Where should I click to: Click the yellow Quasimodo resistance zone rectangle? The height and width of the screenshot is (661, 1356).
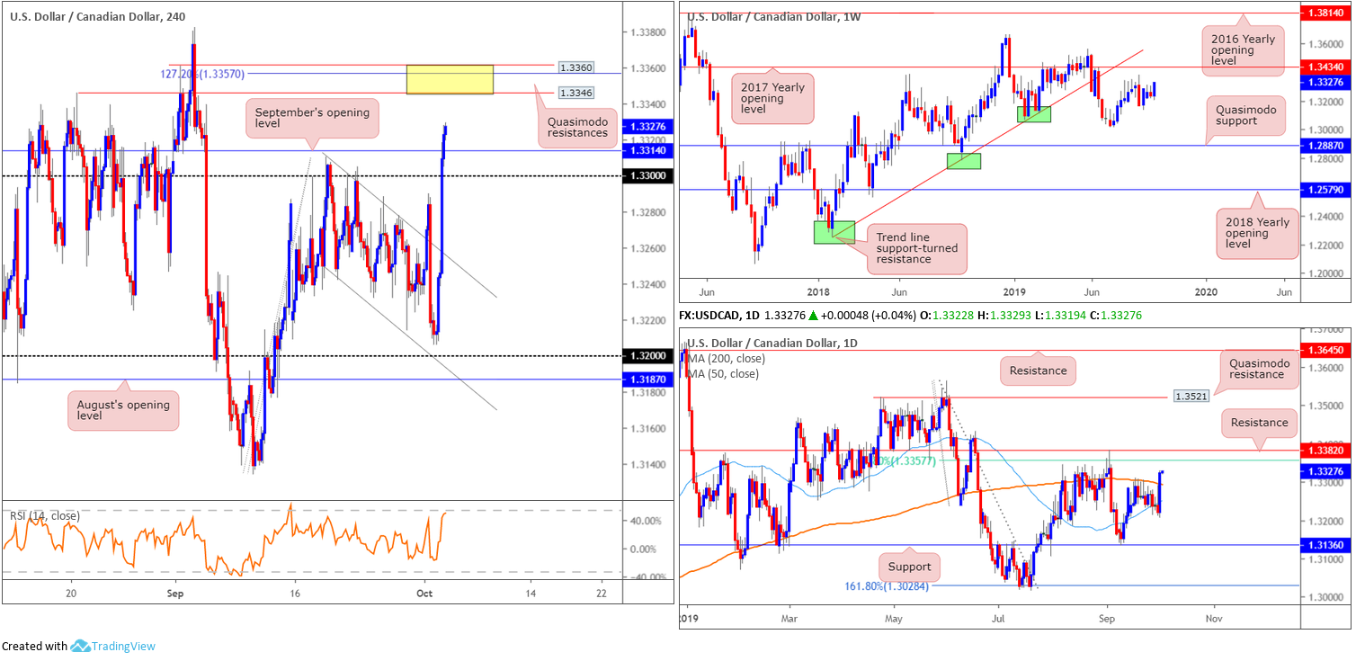click(x=449, y=79)
